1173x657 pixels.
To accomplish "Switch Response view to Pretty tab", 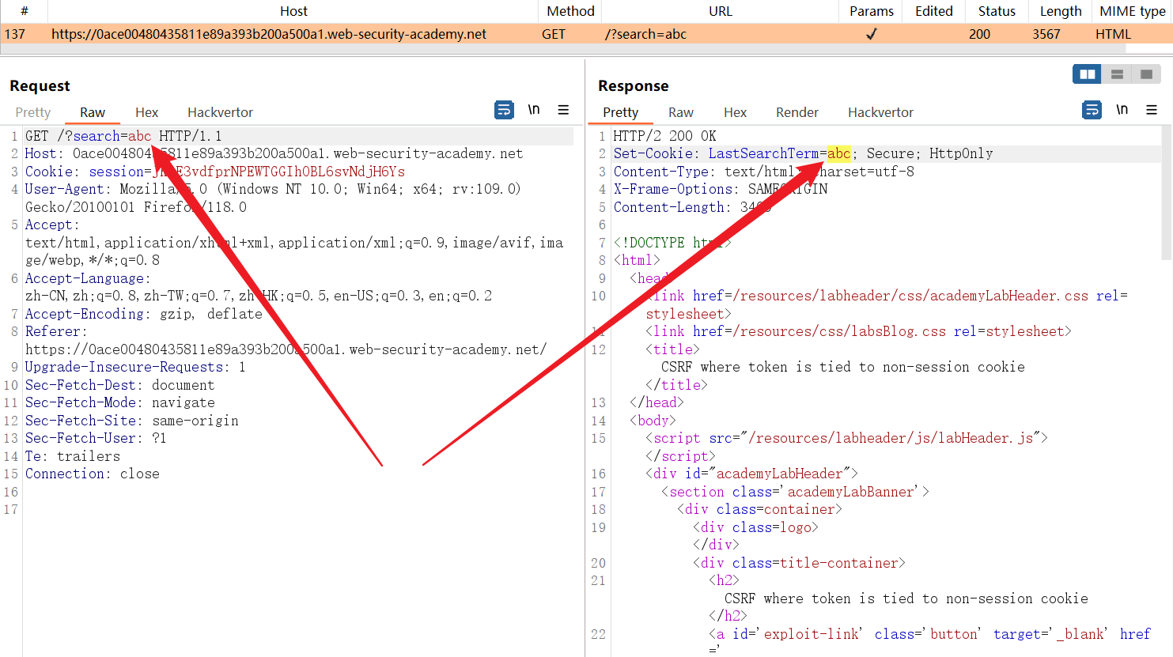I will click(x=620, y=112).
